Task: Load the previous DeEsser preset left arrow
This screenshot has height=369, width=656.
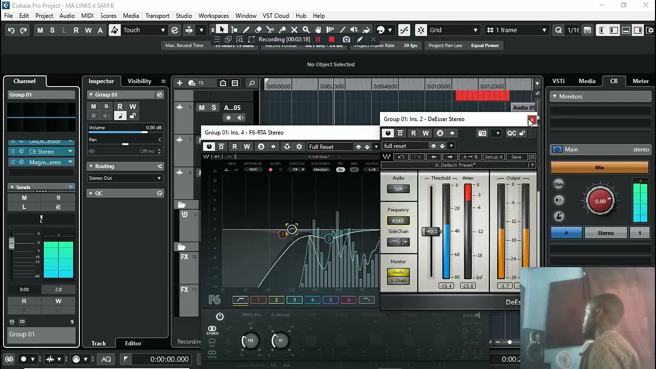Action: point(434,157)
